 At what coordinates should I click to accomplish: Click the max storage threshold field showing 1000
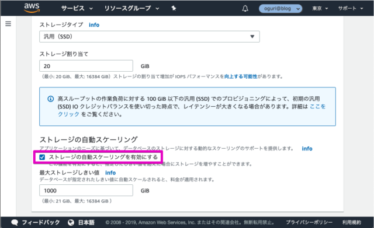tap(86, 191)
